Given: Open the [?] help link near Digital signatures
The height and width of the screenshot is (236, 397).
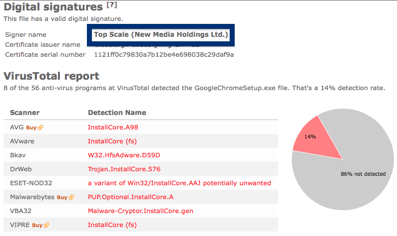Looking at the screenshot, I should [x=112, y=5].
